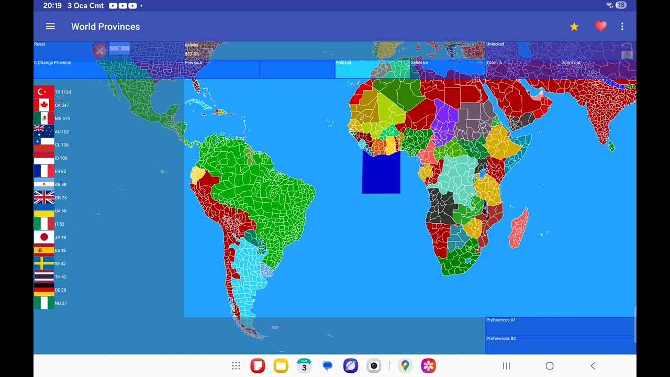Select the Chile flag in the ranking list
Screen dimensions: 670x377
pyautogui.click(x=44, y=145)
